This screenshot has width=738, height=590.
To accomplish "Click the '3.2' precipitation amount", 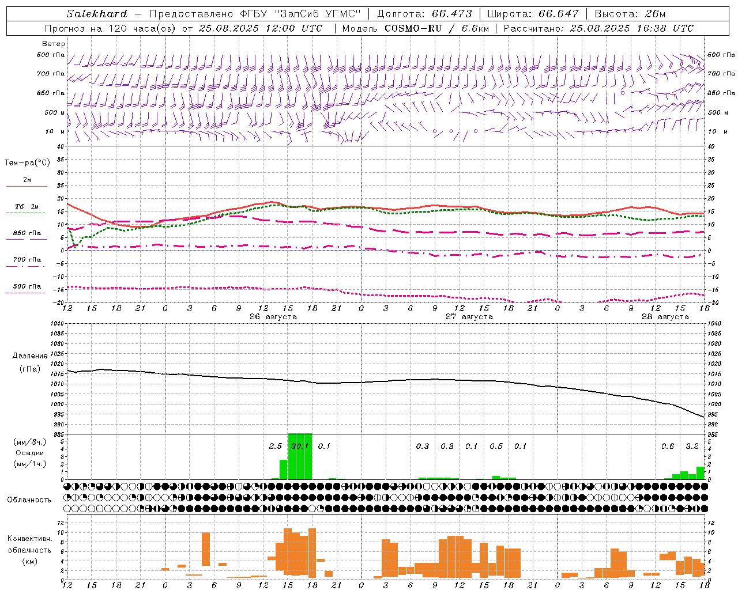I will tap(692, 446).
